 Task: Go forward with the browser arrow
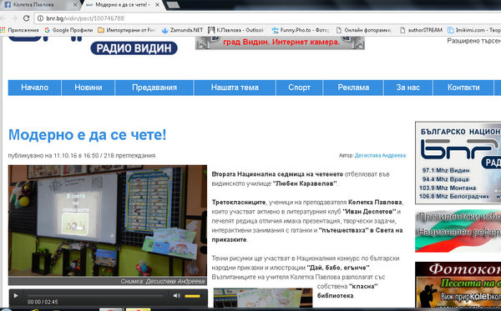pos(14,18)
